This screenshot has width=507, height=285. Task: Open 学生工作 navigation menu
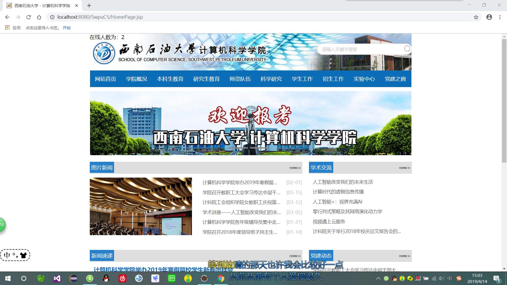tap(302, 79)
